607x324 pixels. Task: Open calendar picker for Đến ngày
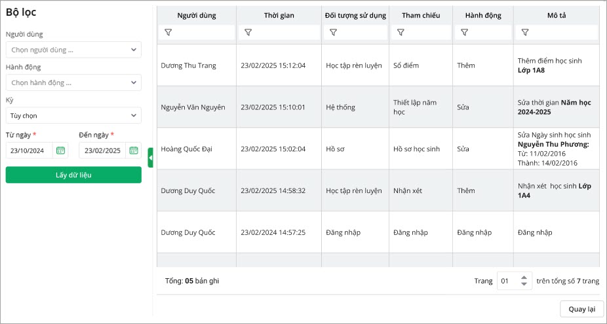tap(134, 151)
